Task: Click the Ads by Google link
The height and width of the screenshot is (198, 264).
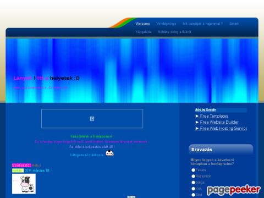Action: pos(205,110)
